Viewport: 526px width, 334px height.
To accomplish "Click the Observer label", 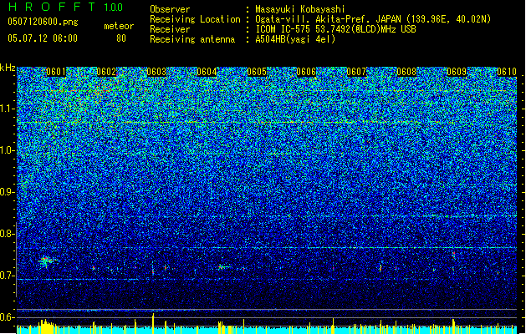I will pos(170,9).
